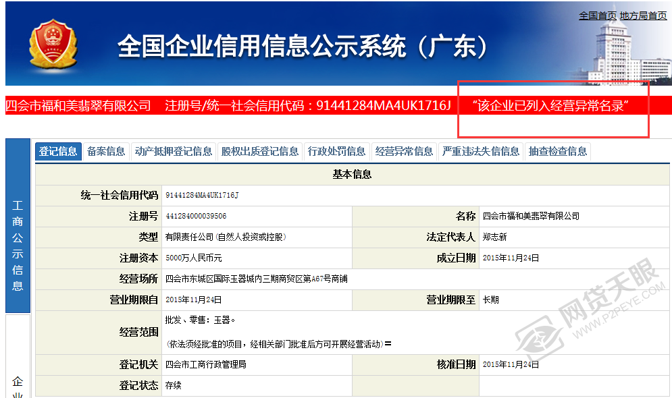Image resolution: width=672 pixels, height=398 pixels.
Task: Switch to 严重违法失信信息 tab
Action: click(481, 151)
